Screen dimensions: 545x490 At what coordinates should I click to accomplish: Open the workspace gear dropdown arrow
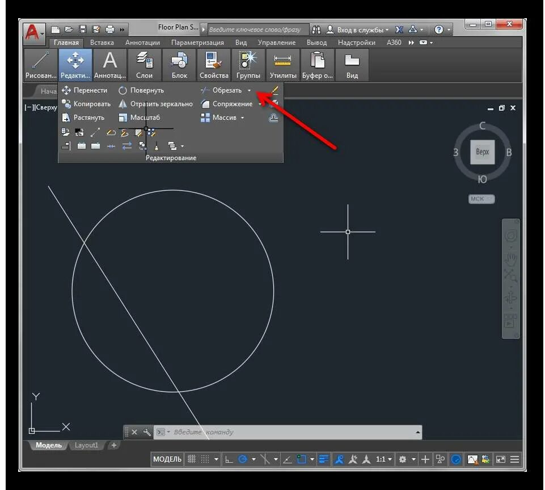pos(413,459)
